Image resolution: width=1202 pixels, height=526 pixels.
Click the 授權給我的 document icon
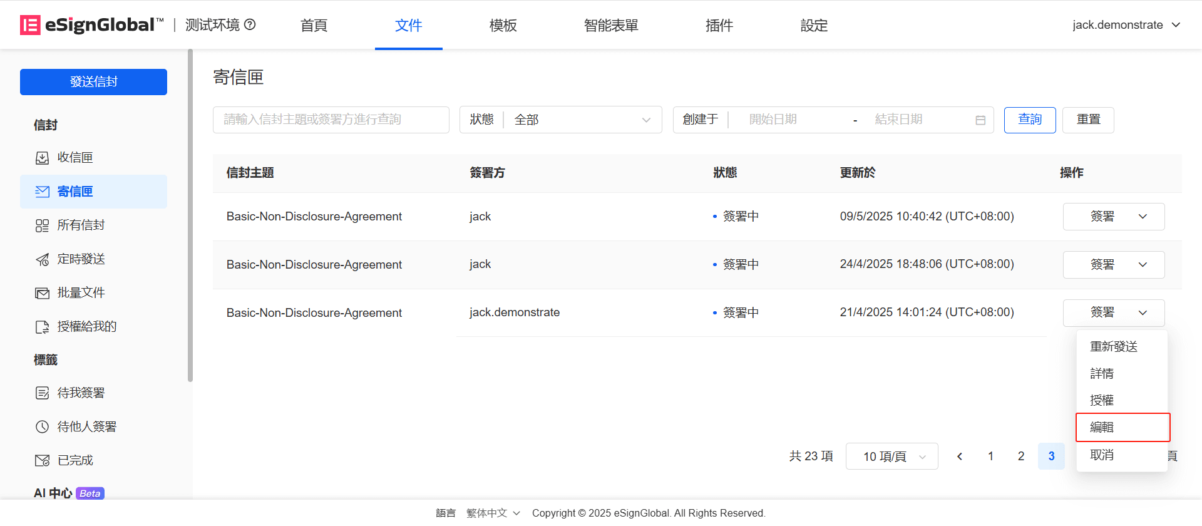[x=42, y=327]
